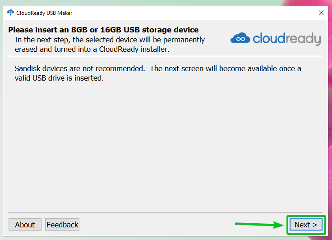Click the "valid USB drive is inserted" line
Viewport: 332px width, 240px height.
[x=59, y=78]
